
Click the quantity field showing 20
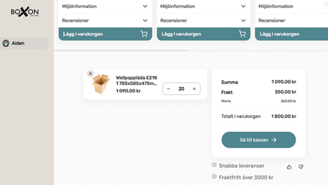click(x=181, y=89)
